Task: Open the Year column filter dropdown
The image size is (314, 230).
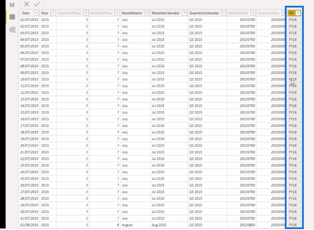Action: (53, 13)
